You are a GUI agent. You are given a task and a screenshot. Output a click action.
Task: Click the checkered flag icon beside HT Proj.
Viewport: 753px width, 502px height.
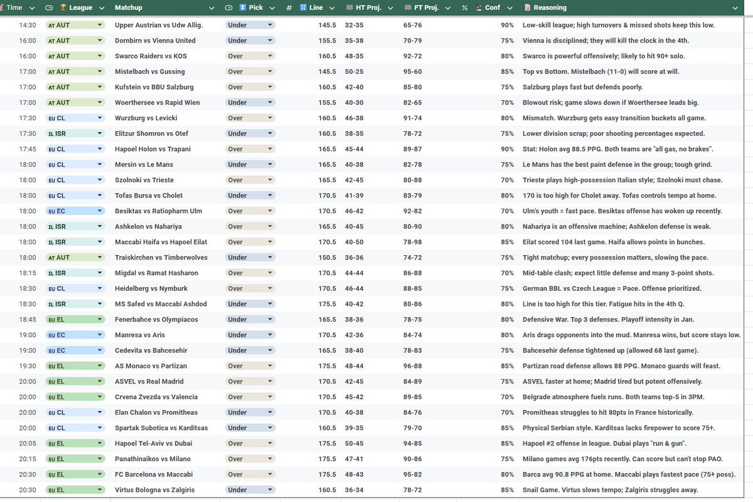(350, 8)
